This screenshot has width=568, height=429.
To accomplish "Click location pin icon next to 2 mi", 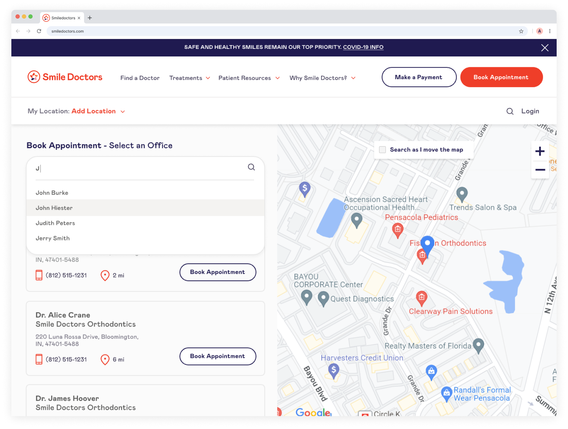I will pyautogui.click(x=105, y=276).
